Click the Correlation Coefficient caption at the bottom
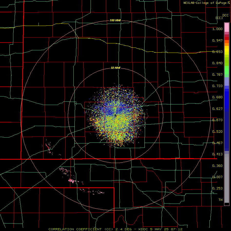Viewport: 231px width, 231px height. click(x=115, y=229)
